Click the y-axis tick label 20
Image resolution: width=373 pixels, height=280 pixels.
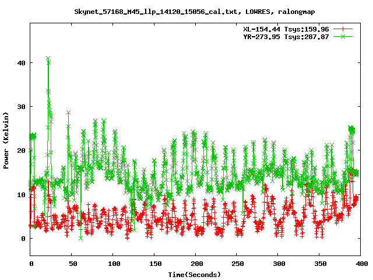click(x=21, y=150)
